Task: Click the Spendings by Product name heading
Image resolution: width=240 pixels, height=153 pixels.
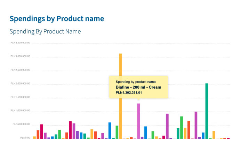Action: point(57,18)
